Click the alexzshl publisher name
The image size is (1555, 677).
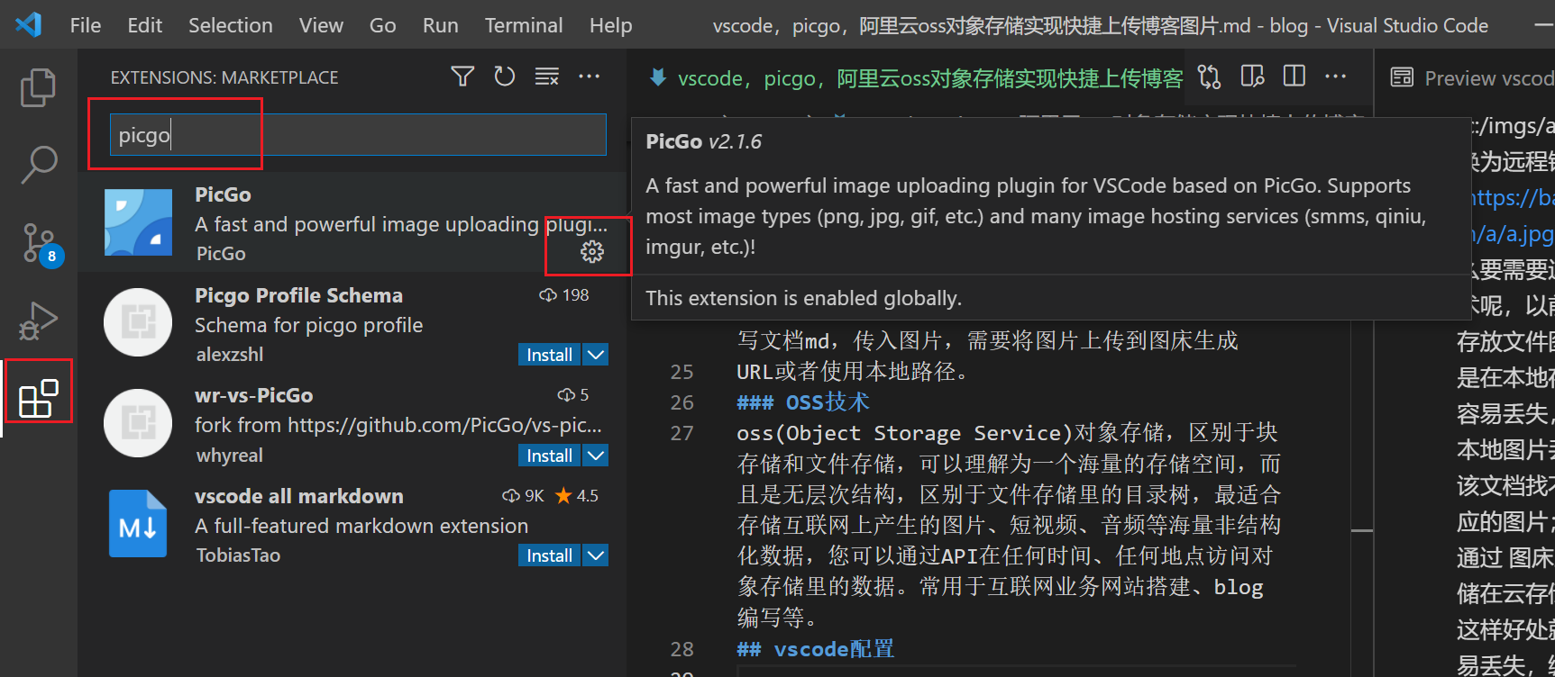[x=230, y=355]
